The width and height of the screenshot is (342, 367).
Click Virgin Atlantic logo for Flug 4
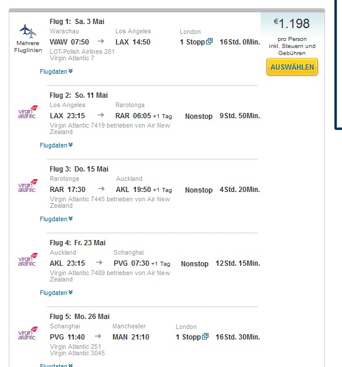pos(28,259)
